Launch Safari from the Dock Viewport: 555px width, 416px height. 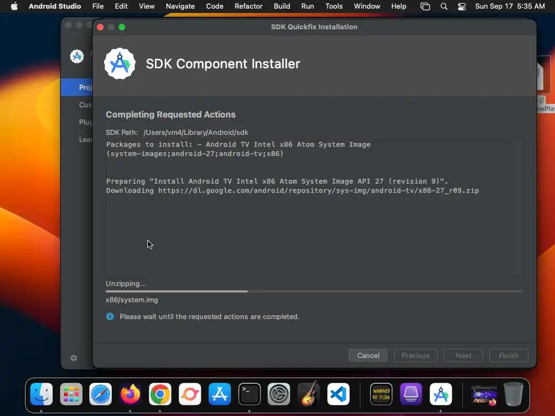pos(100,394)
